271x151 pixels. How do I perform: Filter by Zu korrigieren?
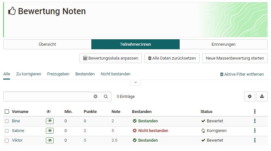(x=29, y=74)
